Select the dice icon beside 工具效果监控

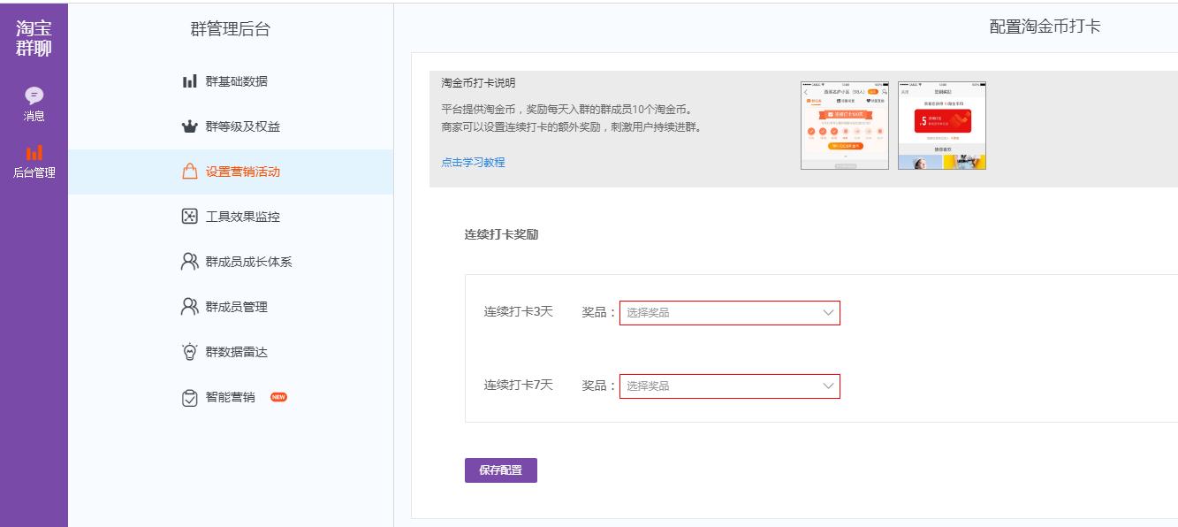coord(187,217)
